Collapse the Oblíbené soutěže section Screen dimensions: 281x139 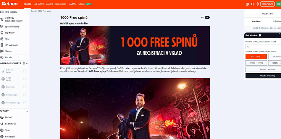(27, 63)
